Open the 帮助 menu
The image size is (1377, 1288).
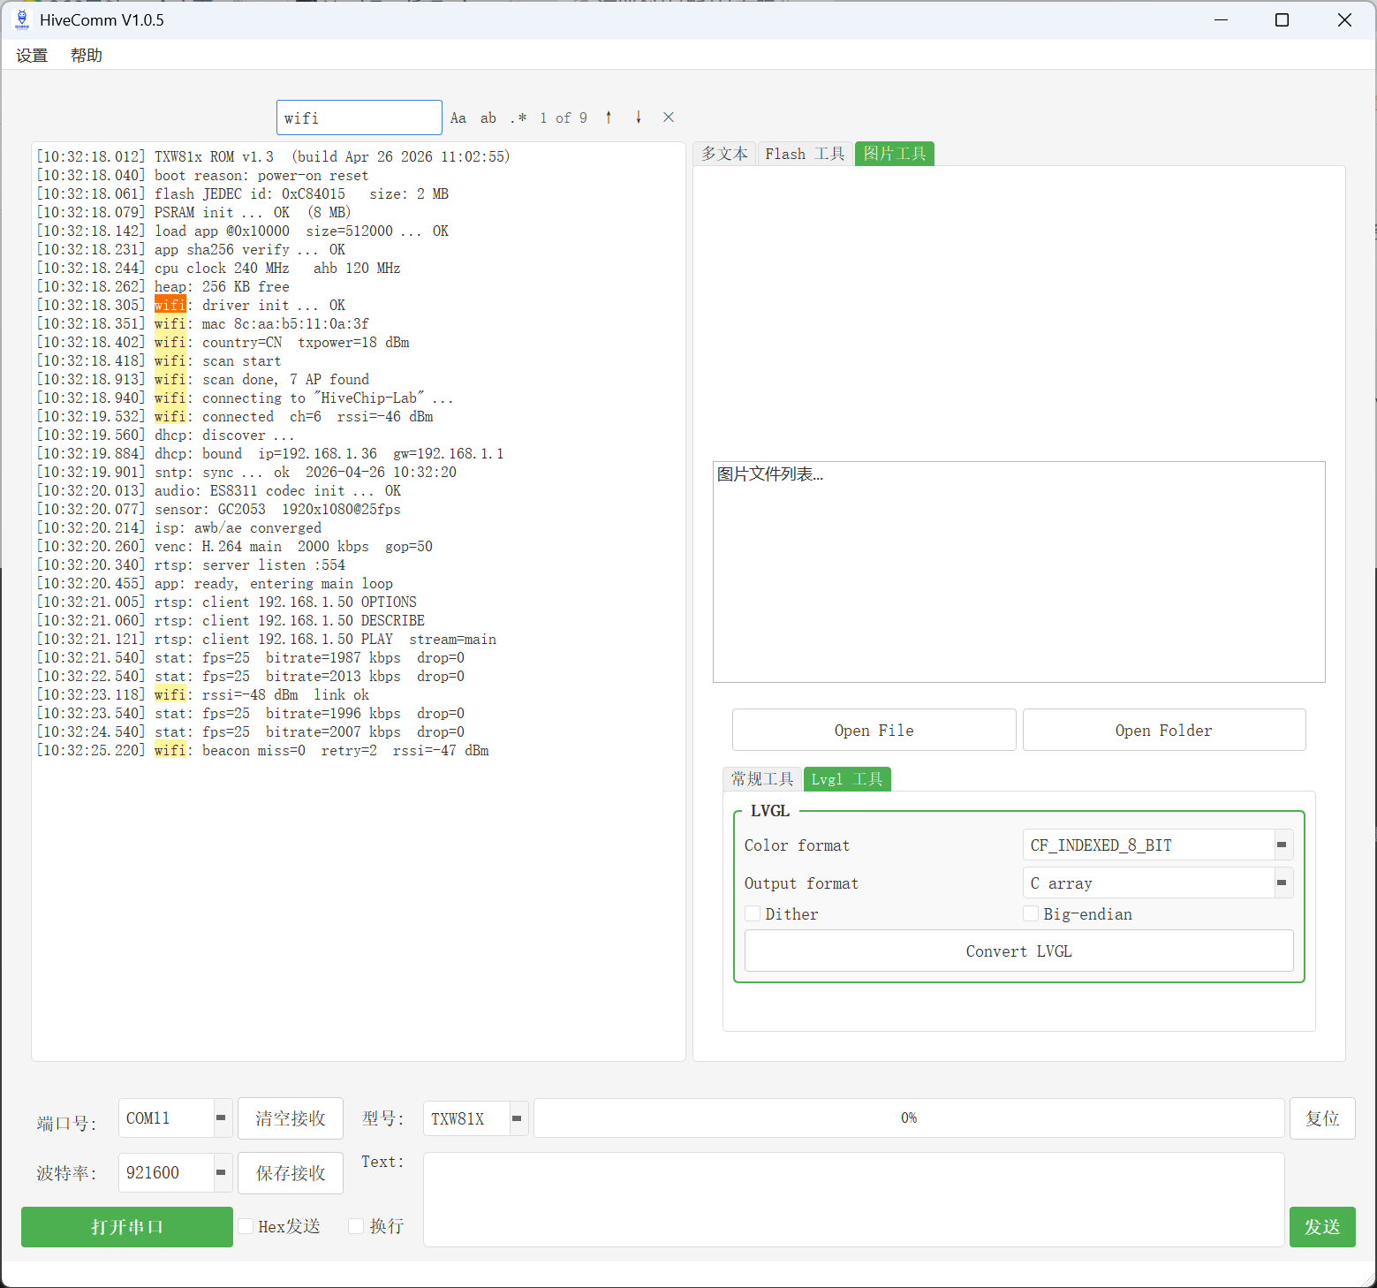pyautogui.click(x=87, y=56)
